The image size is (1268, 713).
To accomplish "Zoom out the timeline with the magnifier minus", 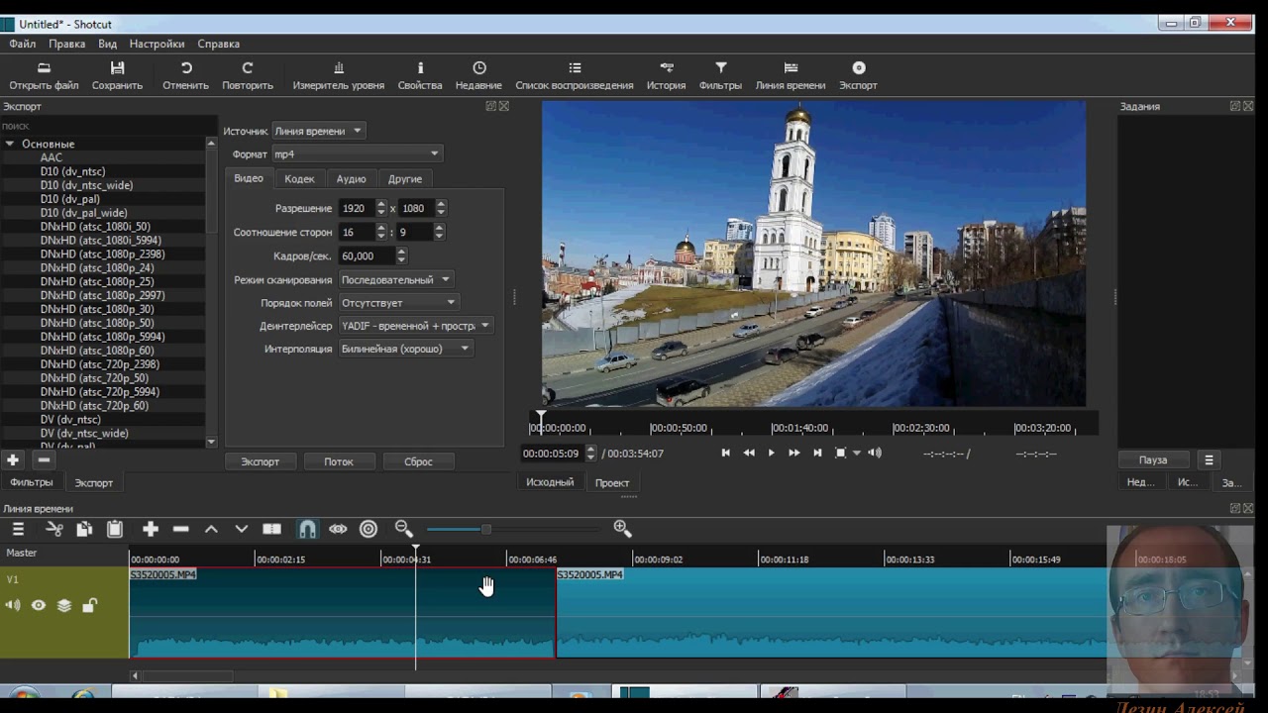I will pos(403,529).
